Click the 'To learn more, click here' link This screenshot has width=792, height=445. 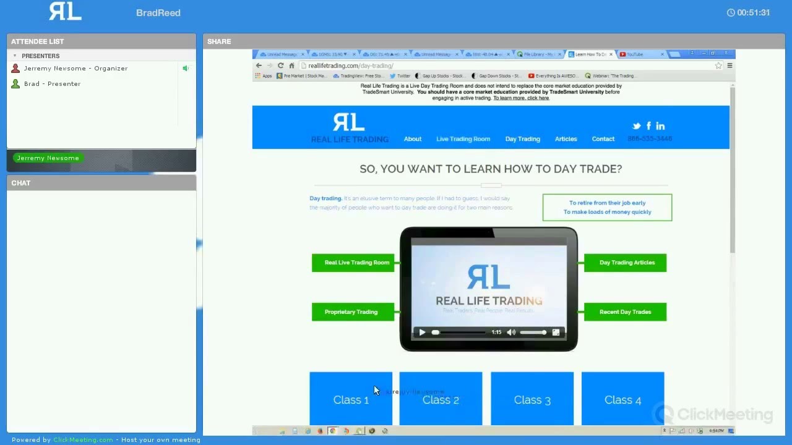tap(521, 98)
